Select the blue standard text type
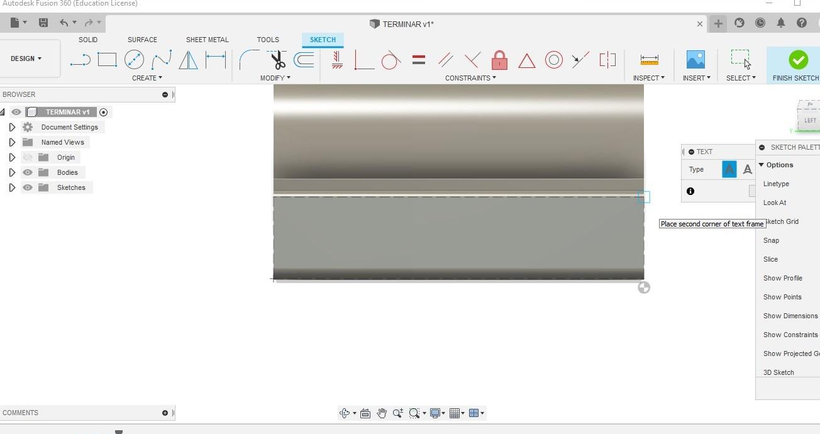Image resolution: width=820 pixels, height=434 pixels. click(x=729, y=169)
